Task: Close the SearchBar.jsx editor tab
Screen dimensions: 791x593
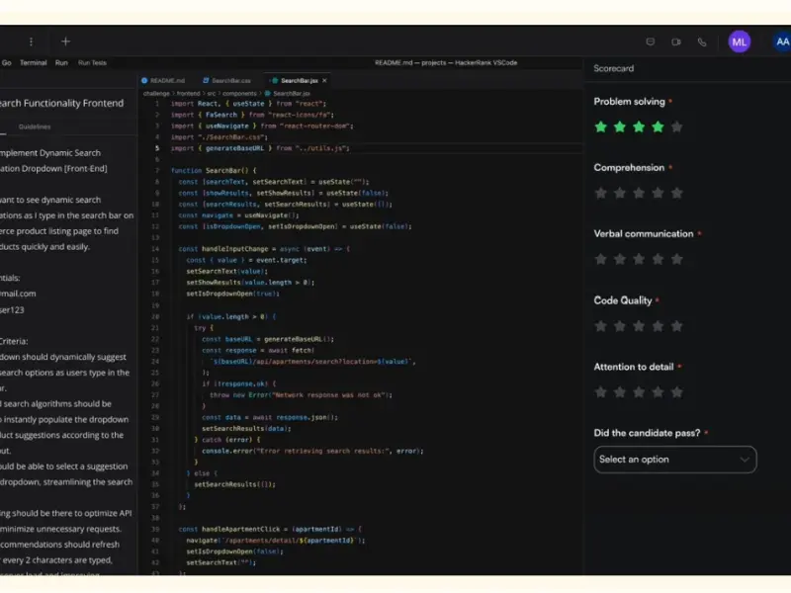Action: coord(324,80)
